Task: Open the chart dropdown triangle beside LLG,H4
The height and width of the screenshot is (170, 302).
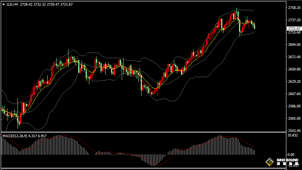Action: click(3, 4)
